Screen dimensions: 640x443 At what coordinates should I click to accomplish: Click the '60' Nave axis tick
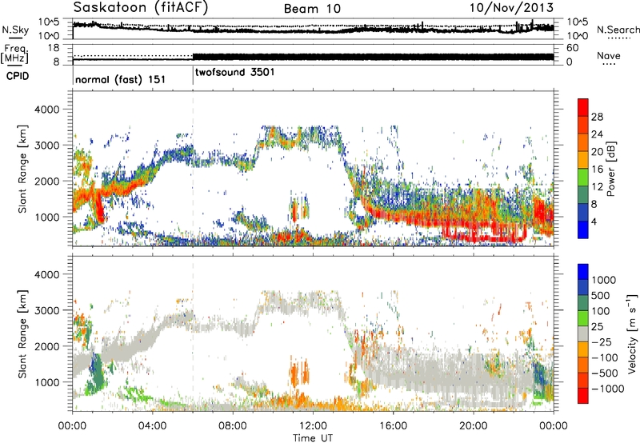pos(572,48)
